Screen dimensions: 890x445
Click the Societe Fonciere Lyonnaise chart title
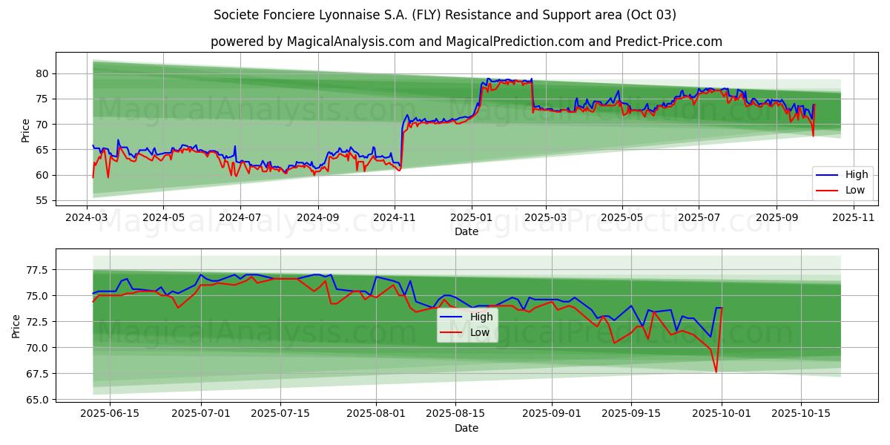pos(444,15)
